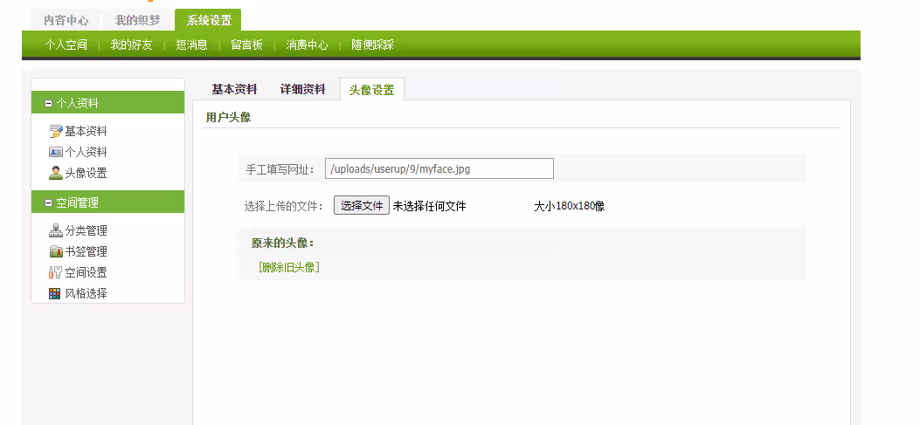The width and height of the screenshot is (920, 425).
Task: Switch to the 内容中心 top tab
Action: click(66, 20)
